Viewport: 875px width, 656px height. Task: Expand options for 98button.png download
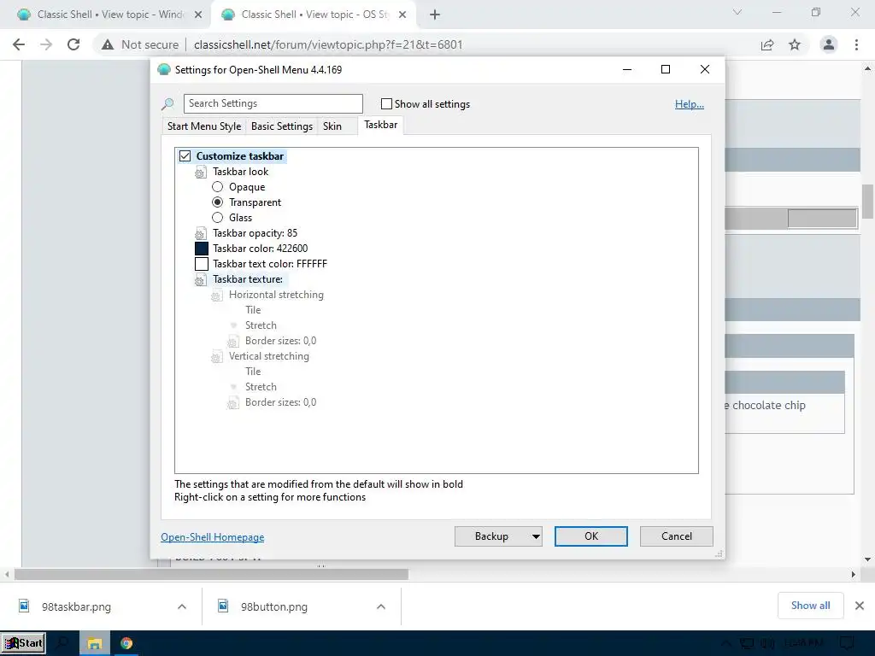pos(381,606)
